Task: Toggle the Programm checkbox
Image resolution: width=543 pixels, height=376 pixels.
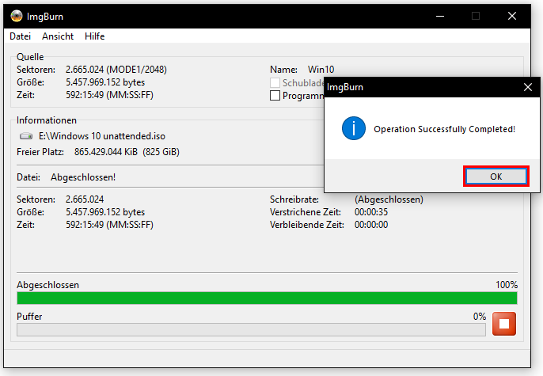Action: [x=275, y=96]
